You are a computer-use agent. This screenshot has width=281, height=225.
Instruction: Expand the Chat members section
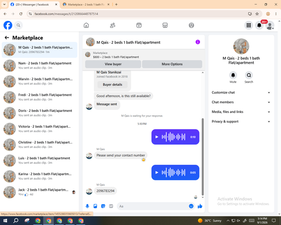pos(241,102)
